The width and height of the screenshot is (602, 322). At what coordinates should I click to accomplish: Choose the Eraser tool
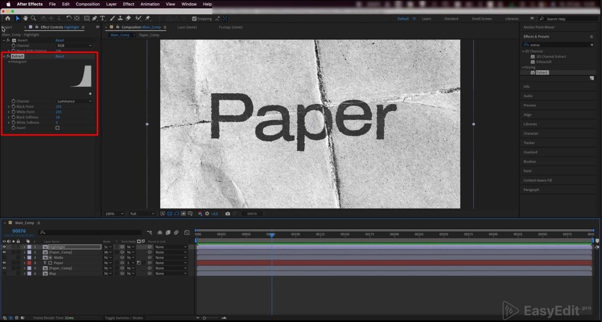(128, 19)
